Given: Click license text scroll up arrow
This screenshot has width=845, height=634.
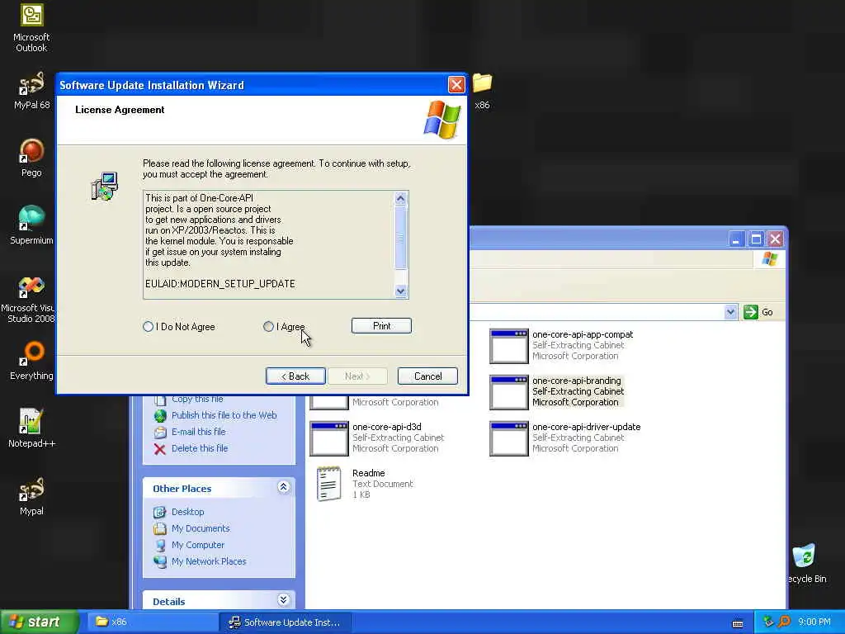Looking at the screenshot, I should [400, 198].
